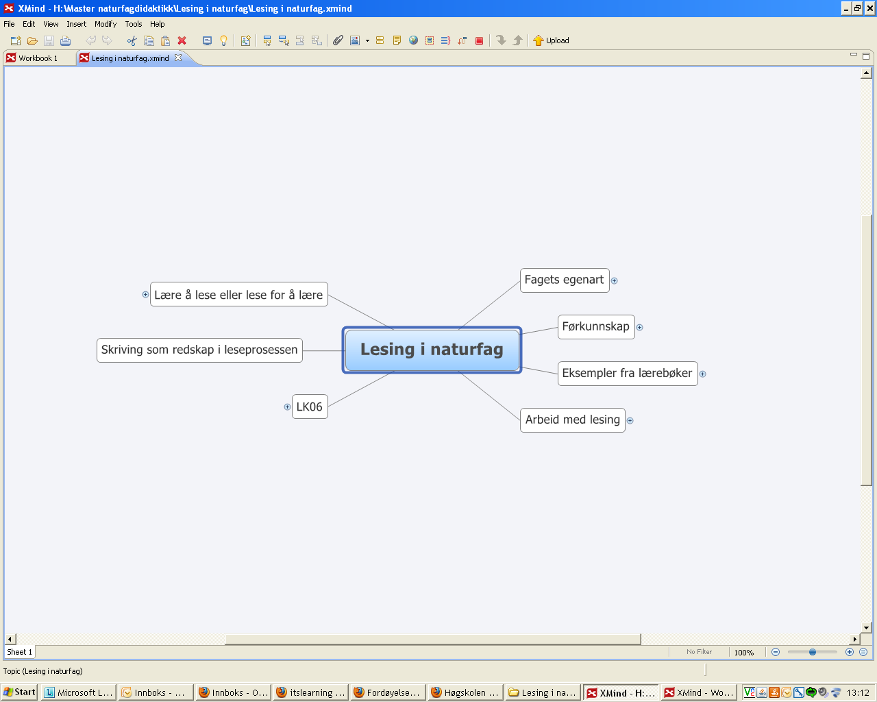
Task: Insert a subtopic icon
Action: coord(284,40)
